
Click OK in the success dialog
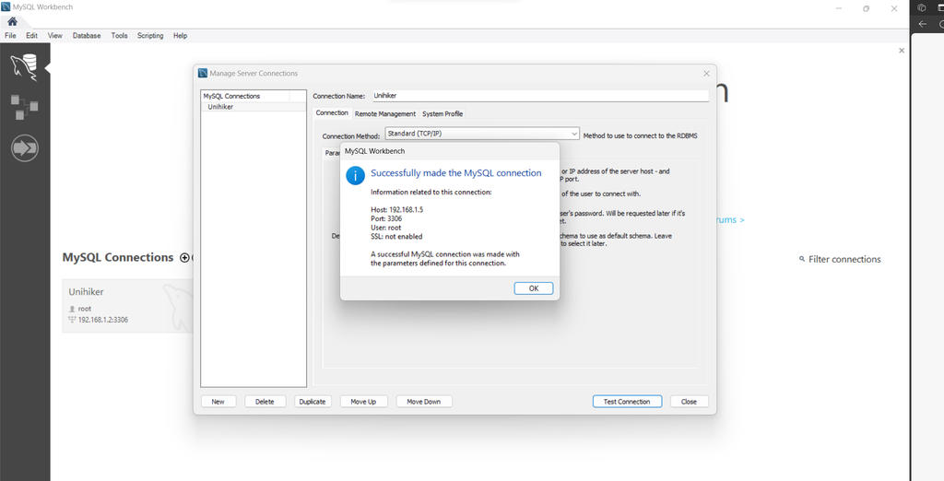coord(534,288)
